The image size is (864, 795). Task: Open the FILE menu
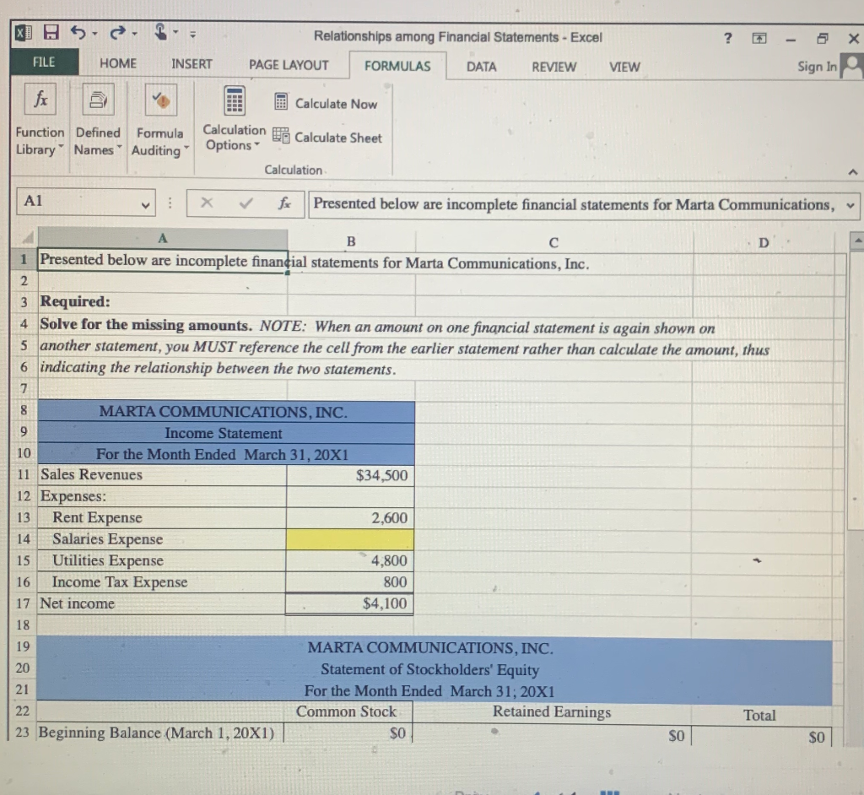[44, 62]
